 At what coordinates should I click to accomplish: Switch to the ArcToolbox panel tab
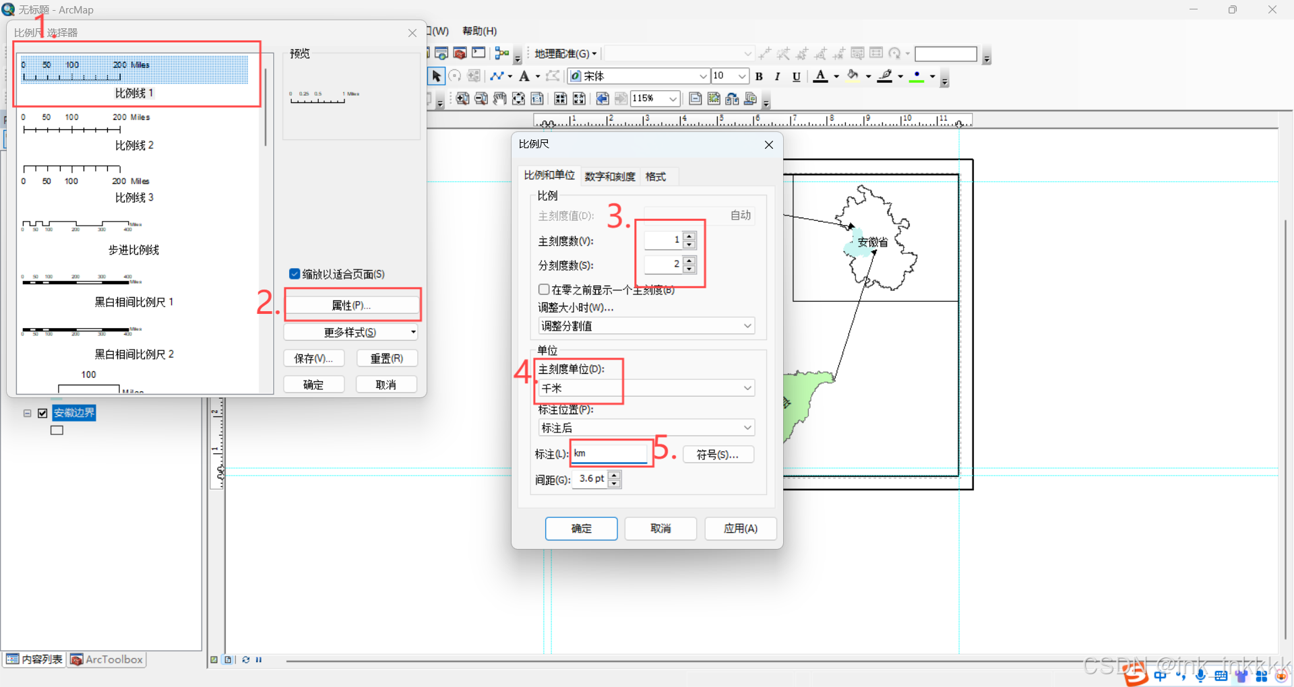pyautogui.click(x=107, y=659)
